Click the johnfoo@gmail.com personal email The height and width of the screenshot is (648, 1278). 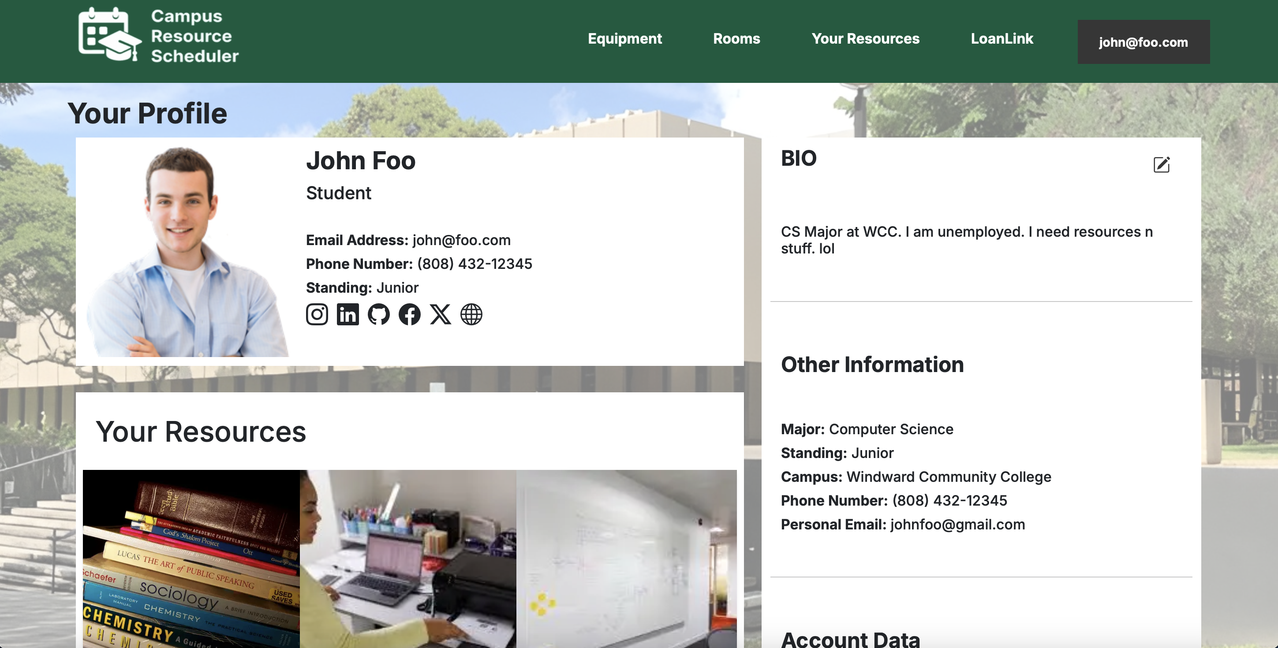pyautogui.click(x=957, y=525)
